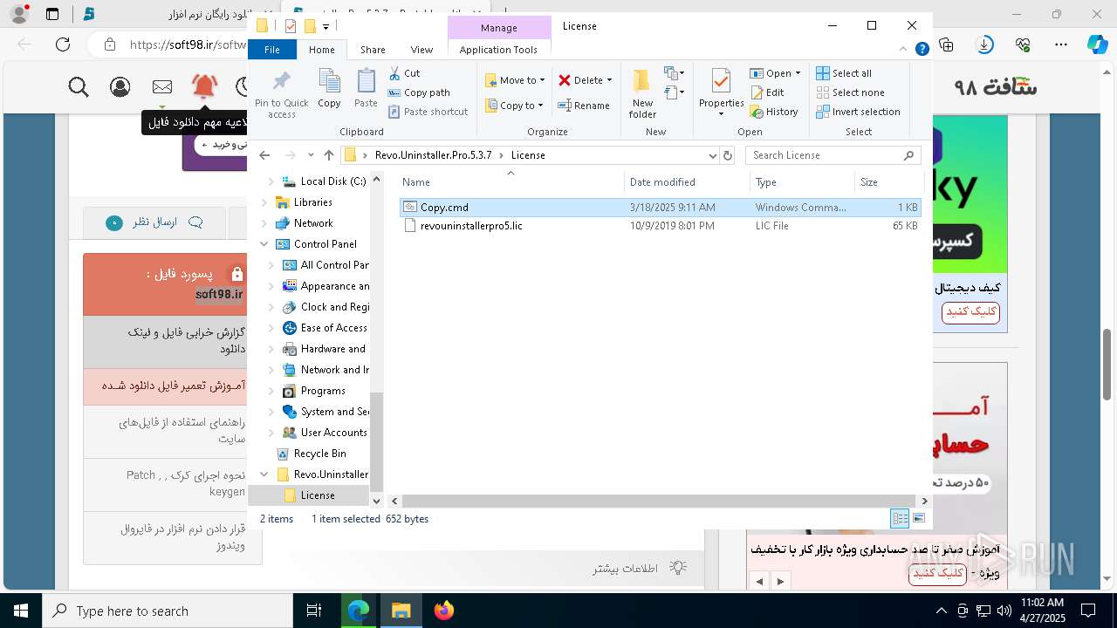Open Microsoft Edge from taskbar
Screen dimensions: 1117x628
(x=359, y=611)
